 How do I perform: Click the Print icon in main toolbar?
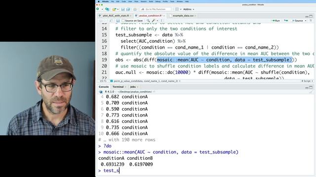click(x=135, y=9)
